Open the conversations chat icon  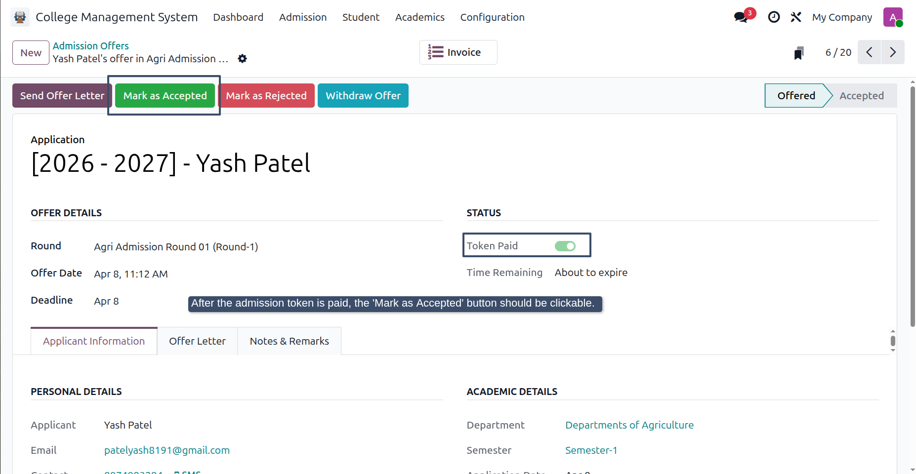tap(741, 17)
